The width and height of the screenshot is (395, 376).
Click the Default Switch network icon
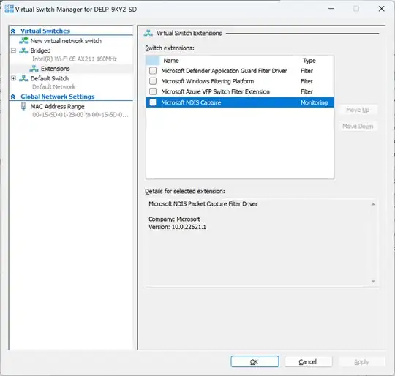(x=23, y=78)
